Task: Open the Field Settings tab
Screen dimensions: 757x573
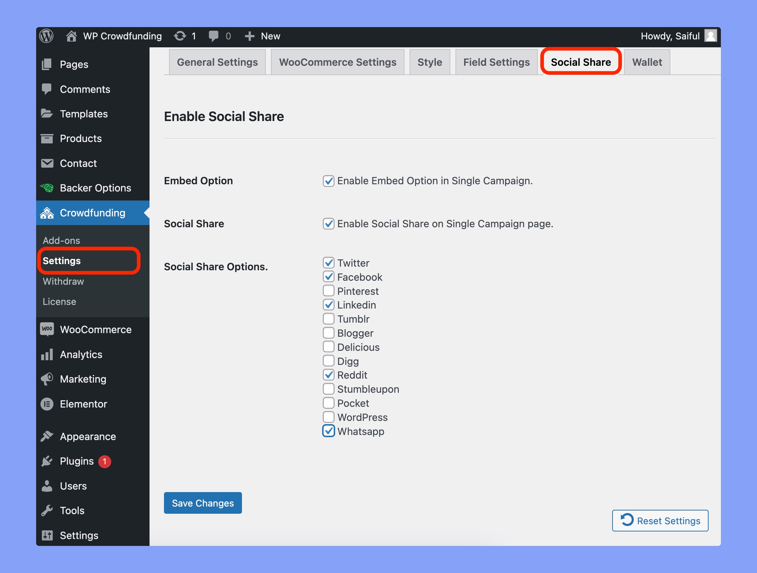Action: click(497, 62)
